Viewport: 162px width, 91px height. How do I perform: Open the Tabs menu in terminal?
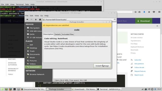pos(27,5)
